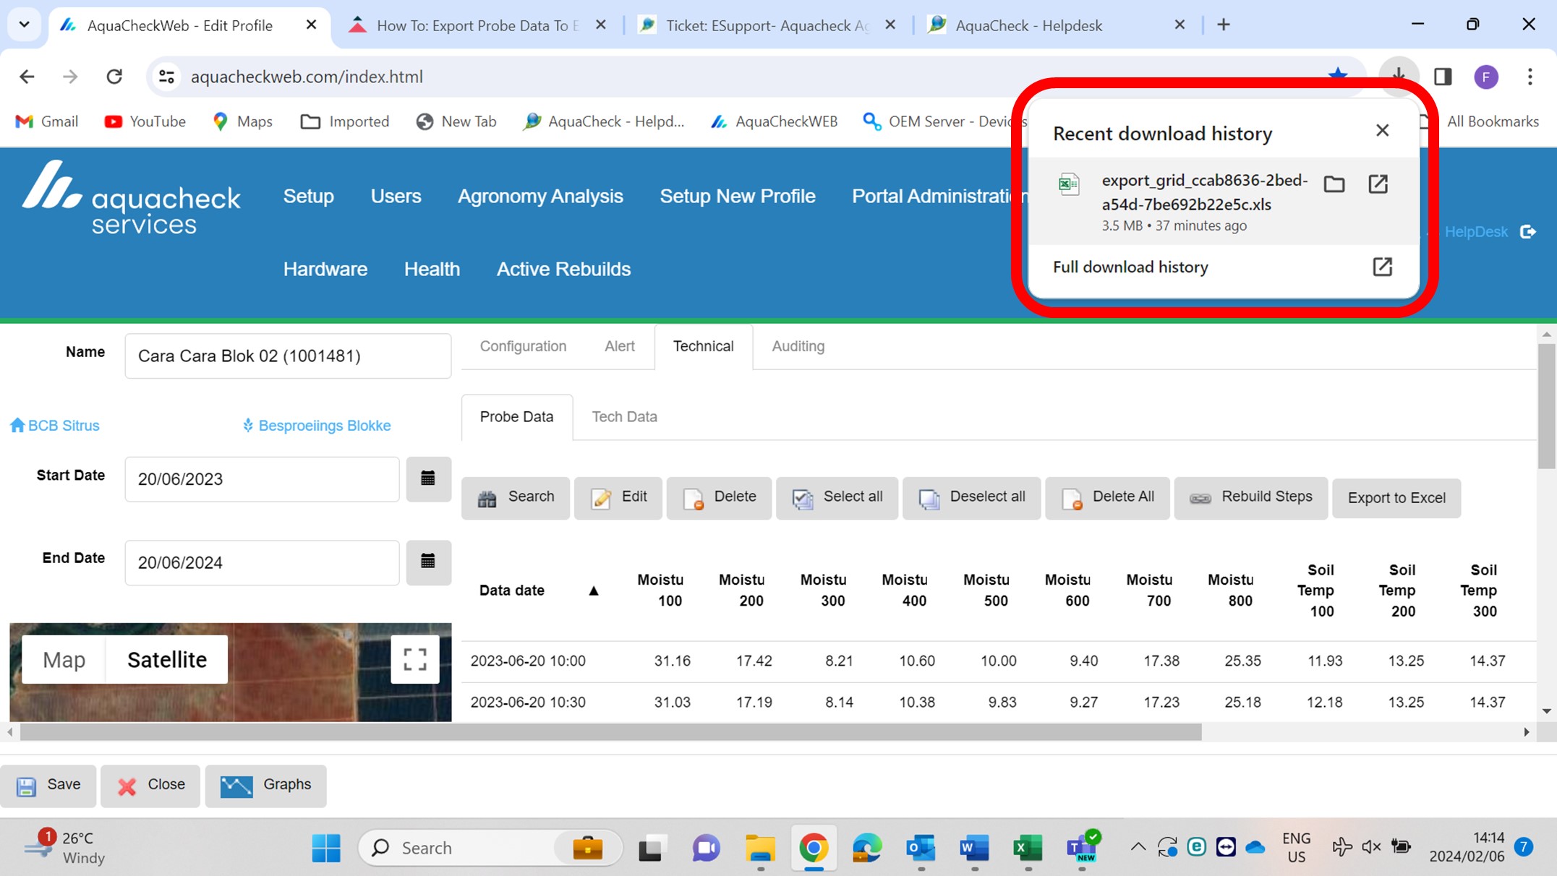
Task: Click Delete All button
Action: (x=1107, y=498)
